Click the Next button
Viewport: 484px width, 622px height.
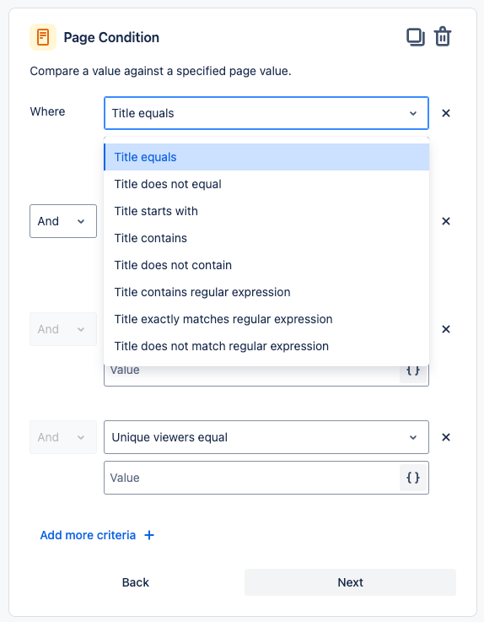coord(350,582)
